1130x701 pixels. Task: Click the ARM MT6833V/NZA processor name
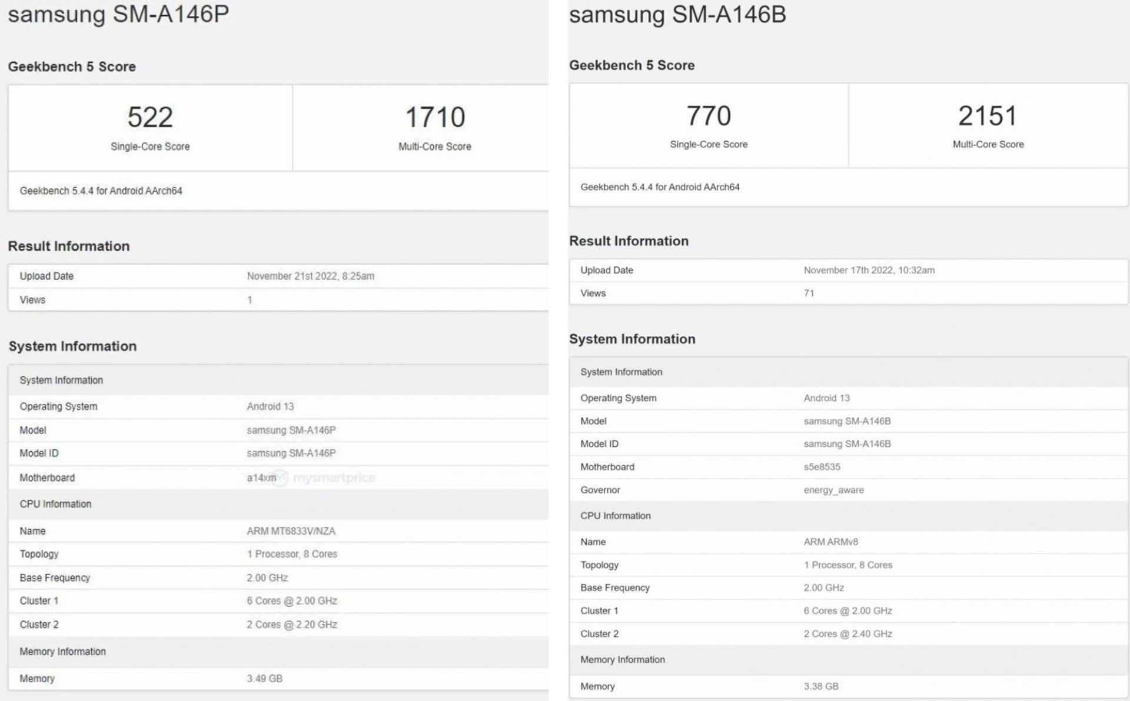[x=291, y=531]
